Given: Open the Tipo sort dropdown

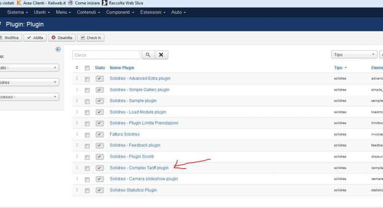Looking at the screenshot, I should 354,55.
